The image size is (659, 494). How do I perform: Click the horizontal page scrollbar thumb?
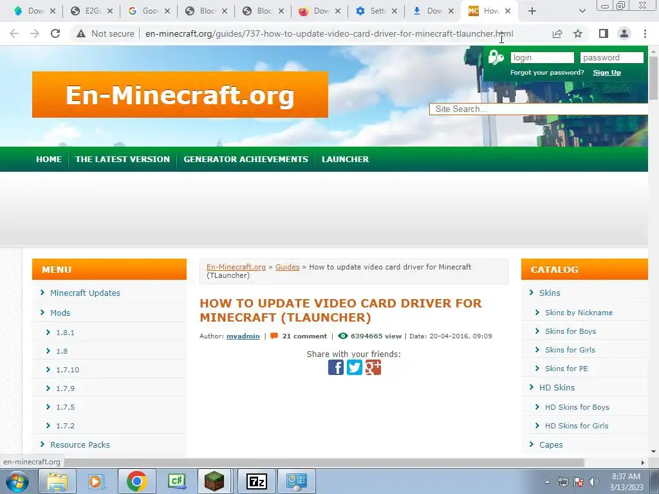coord(324,462)
